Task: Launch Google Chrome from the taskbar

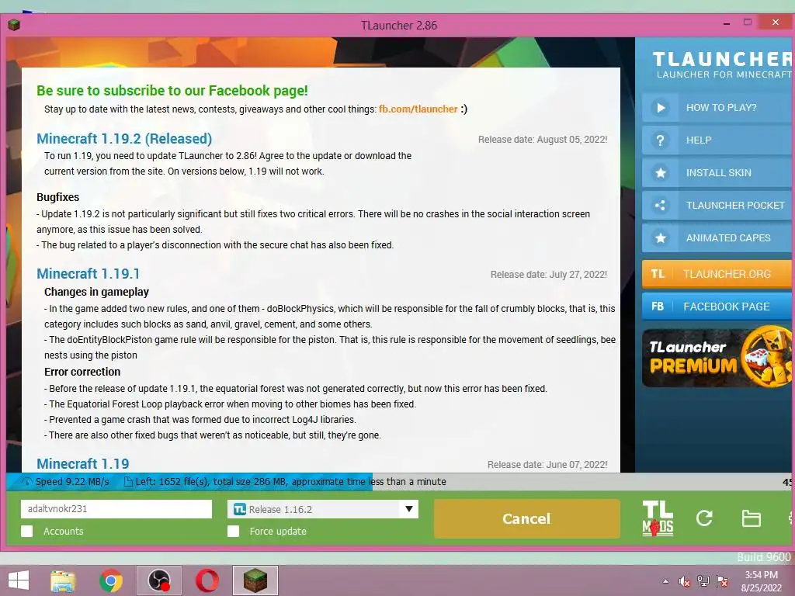Action: (x=110, y=580)
